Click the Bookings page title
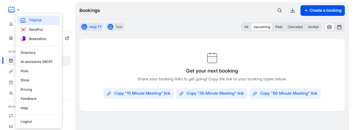Image resolution: width=355 pixels, height=130 pixels. click(x=90, y=11)
